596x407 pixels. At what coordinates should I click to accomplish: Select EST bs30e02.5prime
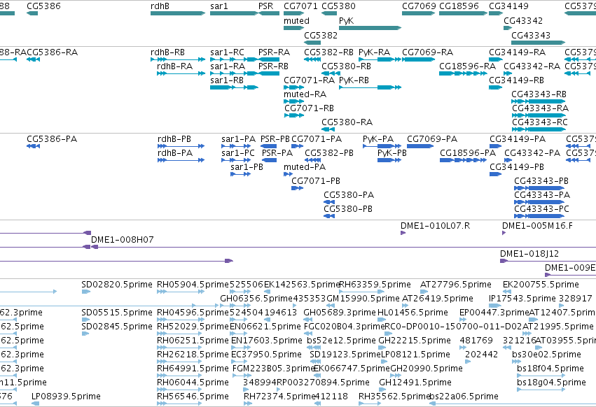coord(546,355)
